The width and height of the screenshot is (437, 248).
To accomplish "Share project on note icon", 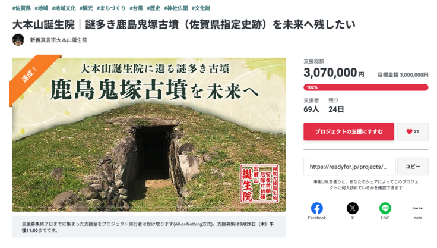I will (x=418, y=208).
